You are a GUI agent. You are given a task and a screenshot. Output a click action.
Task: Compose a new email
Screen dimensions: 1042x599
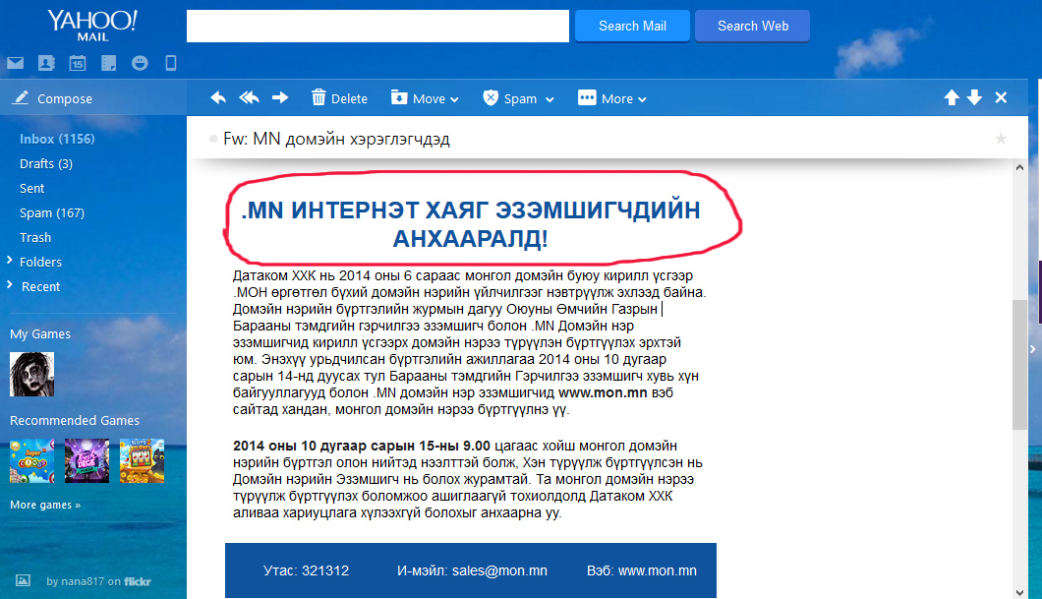click(53, 98)
